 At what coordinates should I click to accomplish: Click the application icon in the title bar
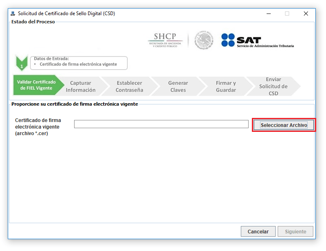point(13,14)
